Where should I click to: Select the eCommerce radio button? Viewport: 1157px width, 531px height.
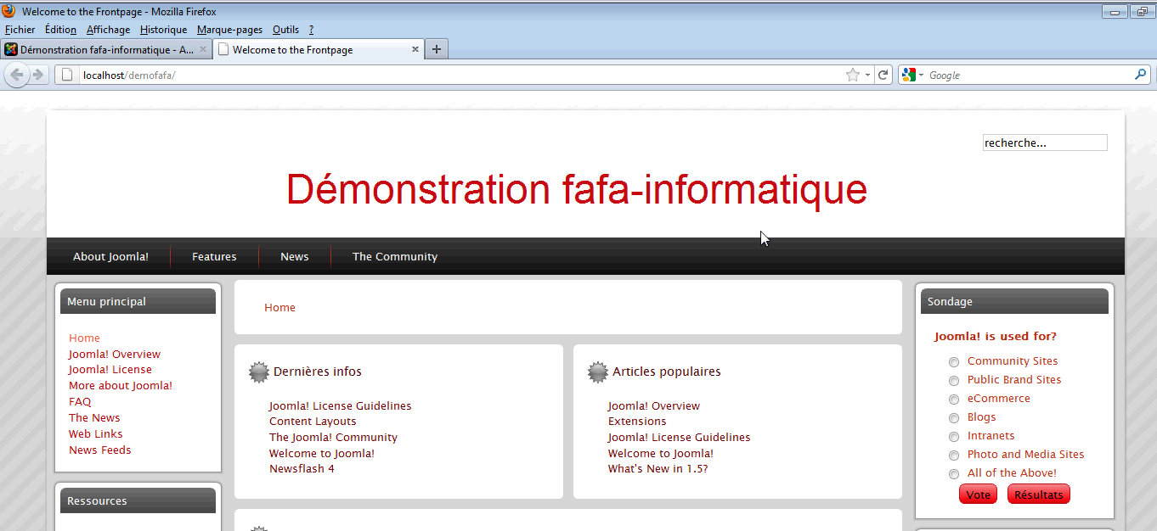tap(954, 400)
